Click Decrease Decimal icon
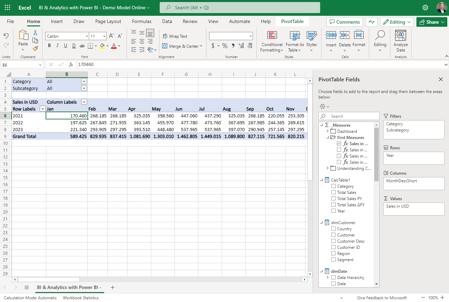 250,46
